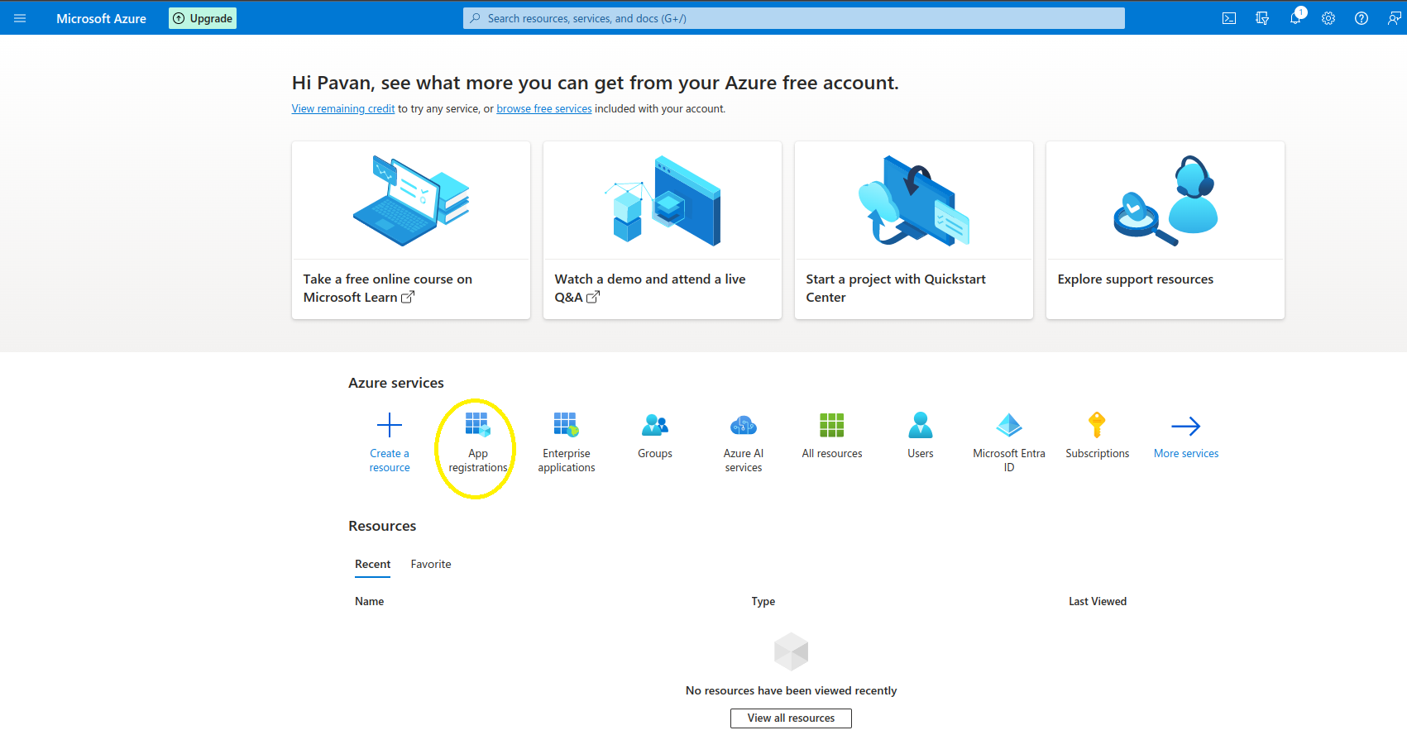The image size is (1407, 754).
Task: Click Microsoft Azure home title
Action: [101, 18]
